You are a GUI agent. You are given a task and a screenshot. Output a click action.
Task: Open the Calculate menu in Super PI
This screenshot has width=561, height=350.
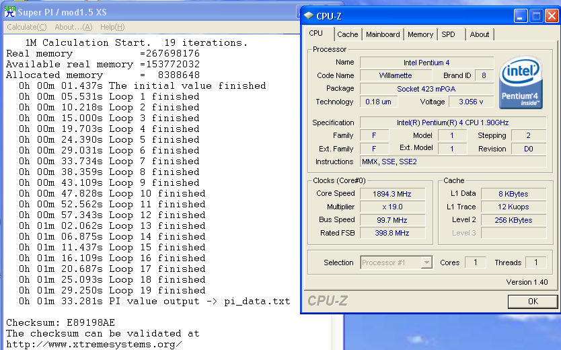[27, 27]
